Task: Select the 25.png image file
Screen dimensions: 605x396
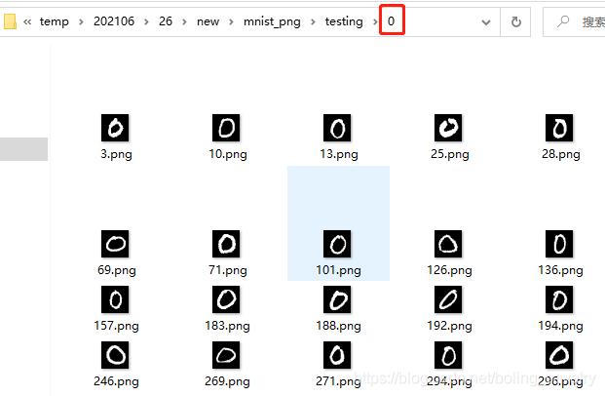Action: point(449,138)
